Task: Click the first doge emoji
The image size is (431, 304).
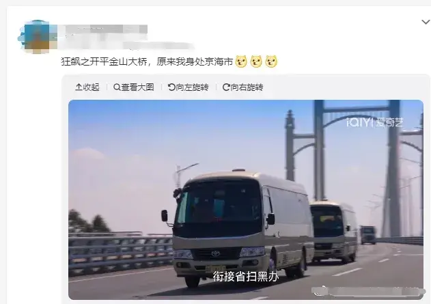Action: coord(241,61)
